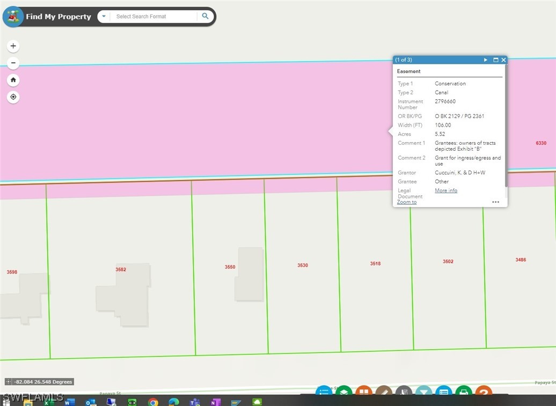The image size is (556, 406).
Task: Open the Filter funnel widget
Action: coord(423,392)
